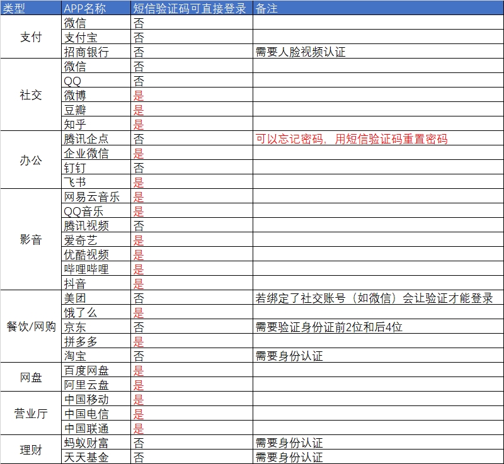
Task: Select the 知乎 app name cell
Action: coord(96,123)
